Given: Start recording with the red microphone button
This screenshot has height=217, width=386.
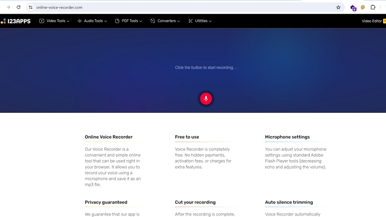Looking at the screenshot, I should click(206, 99).
